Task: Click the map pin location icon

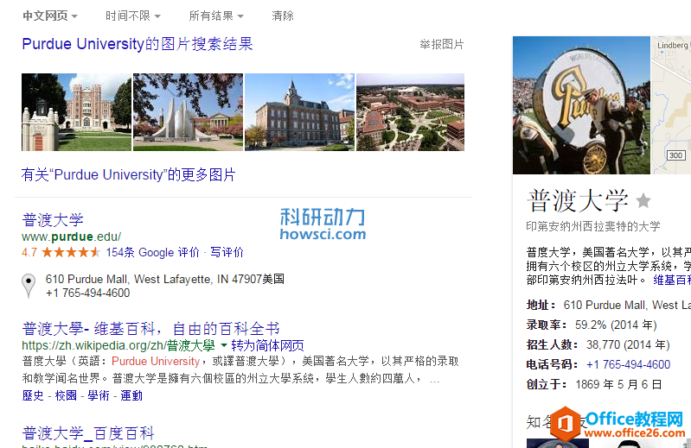Action: (29, 286)
